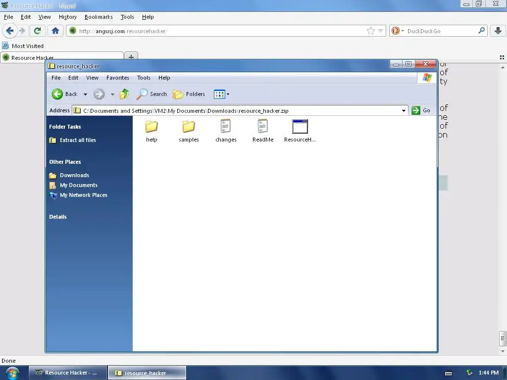Bookmark page with star icon

point(370,31)
